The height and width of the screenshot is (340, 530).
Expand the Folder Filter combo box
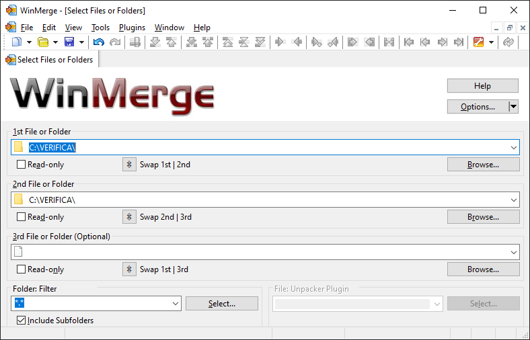point(176,303)
